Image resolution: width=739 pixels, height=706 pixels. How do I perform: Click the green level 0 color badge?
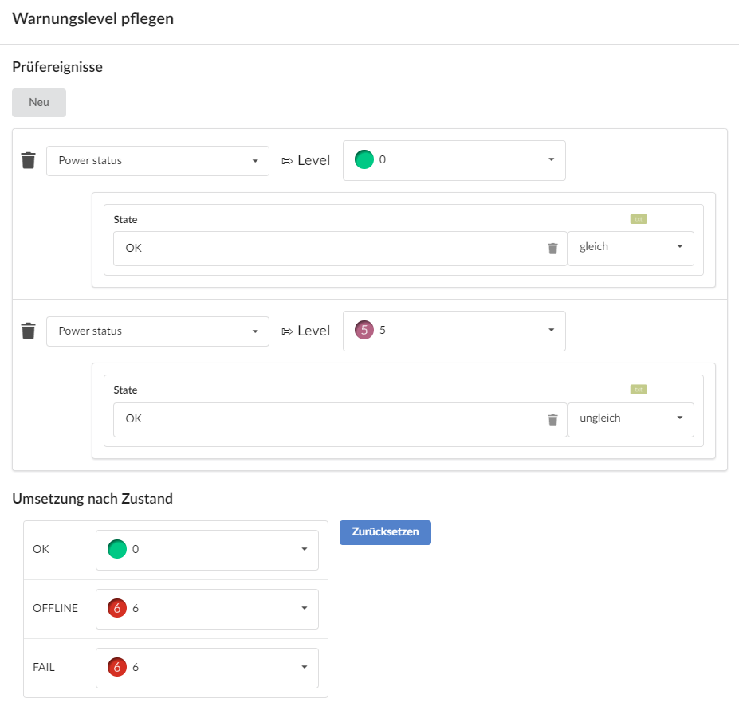pos(365,159)
